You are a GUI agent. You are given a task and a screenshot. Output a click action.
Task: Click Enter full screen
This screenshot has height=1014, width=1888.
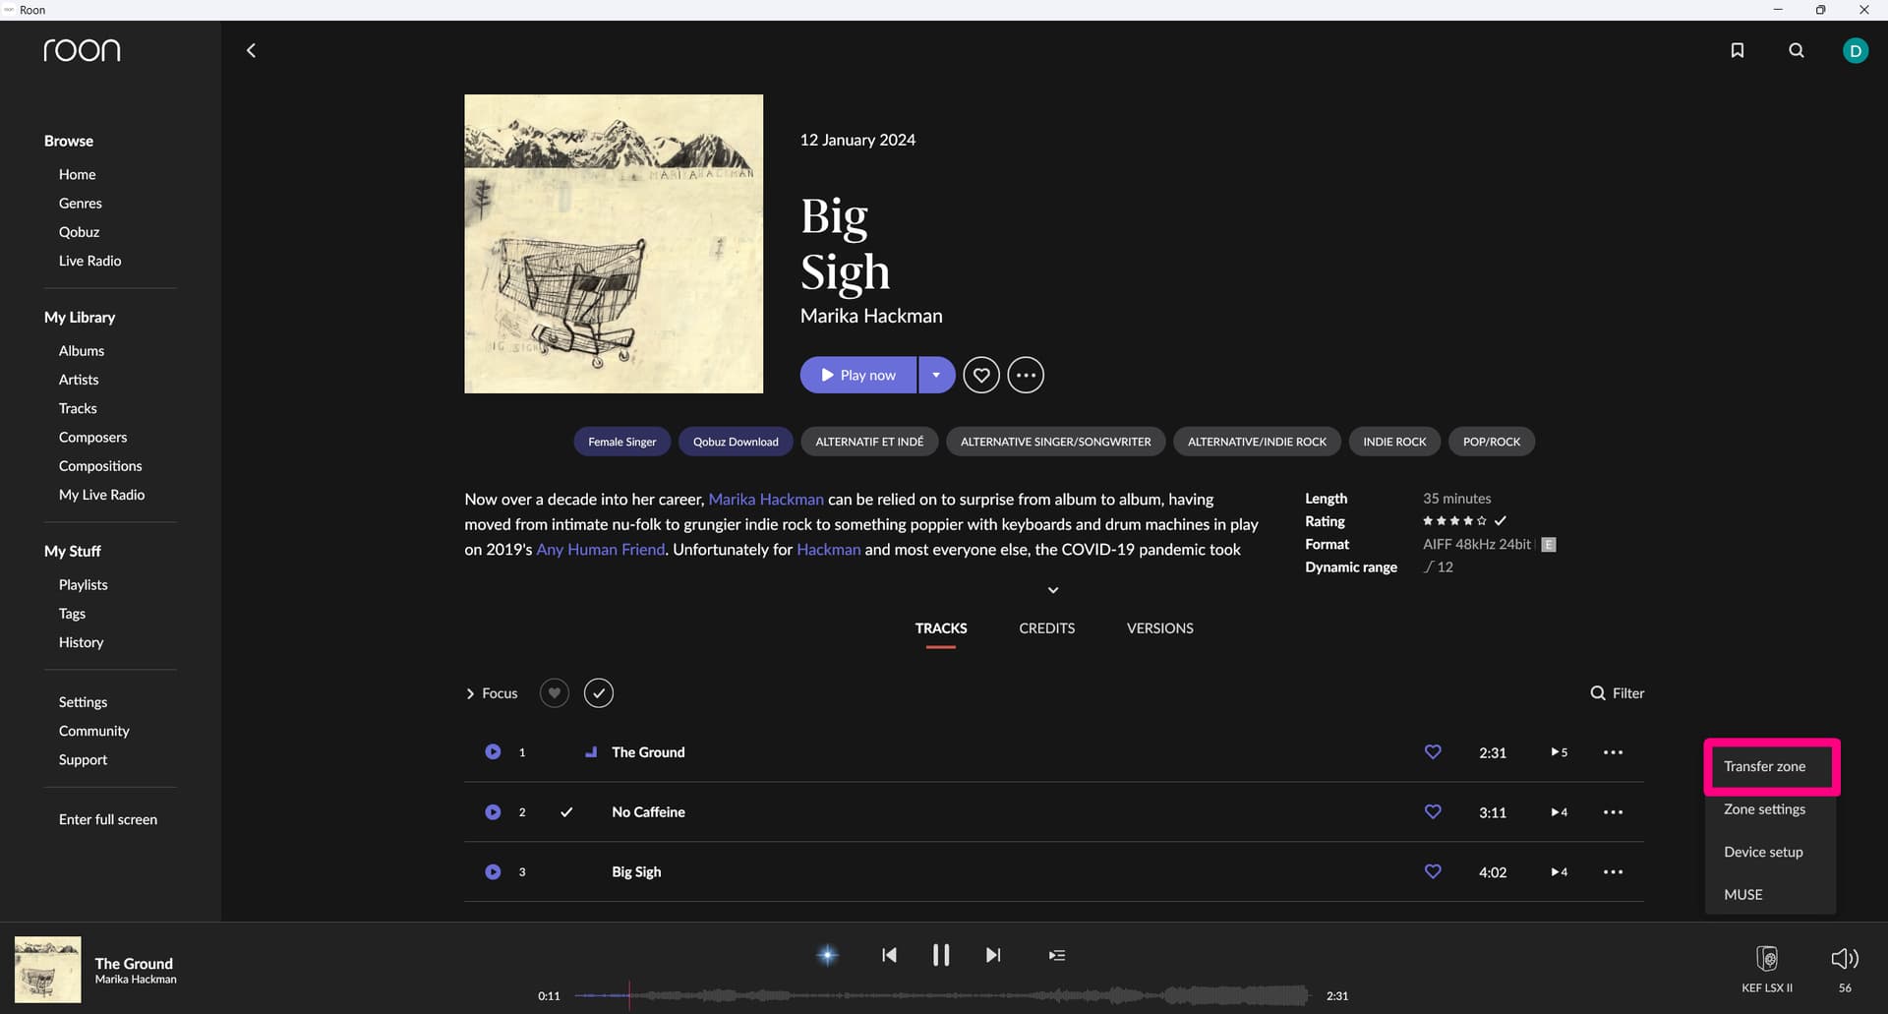pos(107,819)
